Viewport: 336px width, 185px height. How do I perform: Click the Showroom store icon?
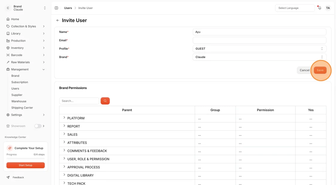[x=8, y=126]
